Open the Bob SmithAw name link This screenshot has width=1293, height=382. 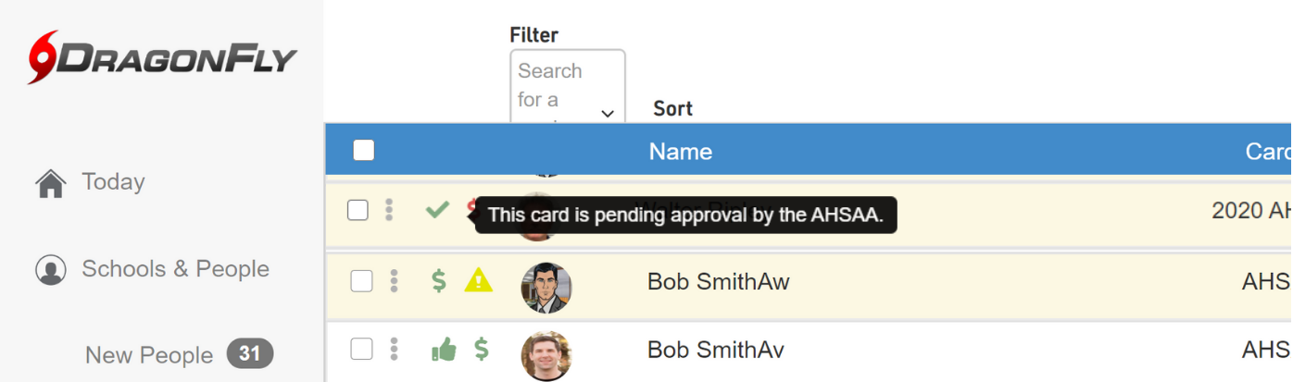click(719, 281)
